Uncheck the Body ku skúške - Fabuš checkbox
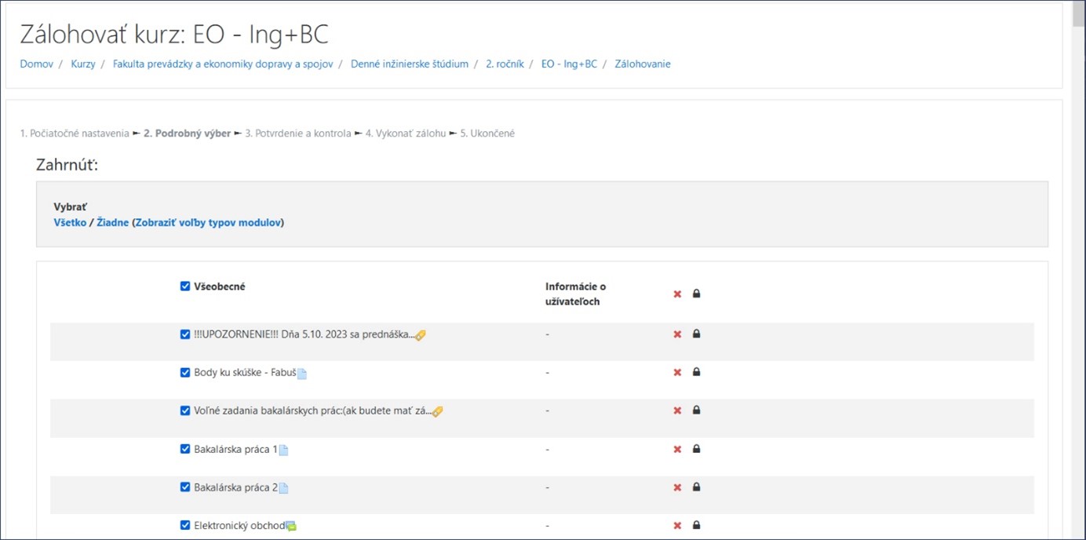Screen dimensions: 1086x540 [x=185, y=373]
